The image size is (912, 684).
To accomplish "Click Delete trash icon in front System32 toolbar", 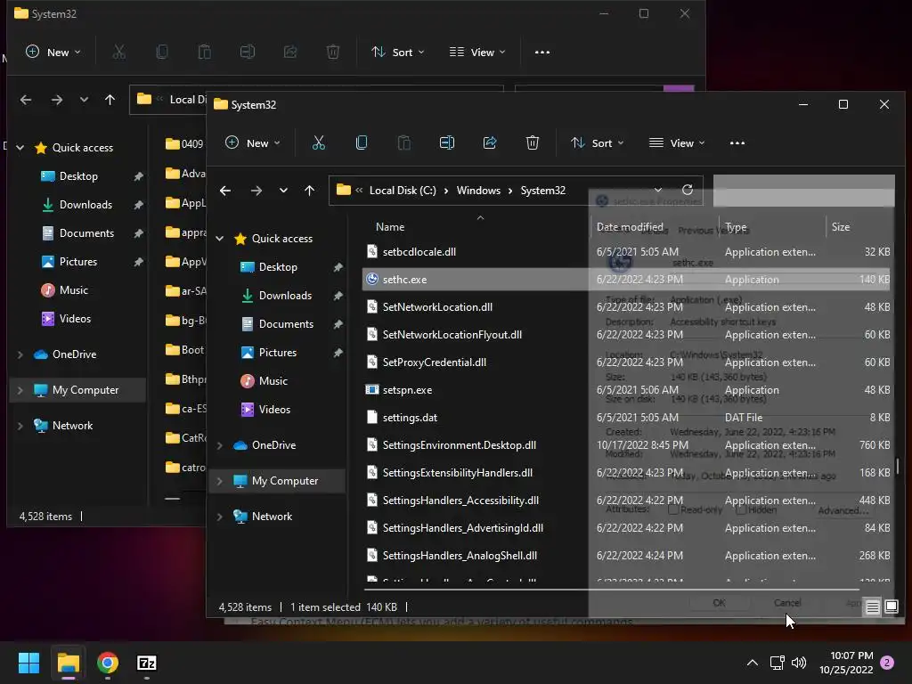I will (x=533, y=143).
